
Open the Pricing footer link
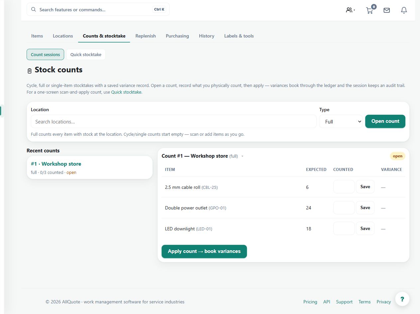coord(310,302)
